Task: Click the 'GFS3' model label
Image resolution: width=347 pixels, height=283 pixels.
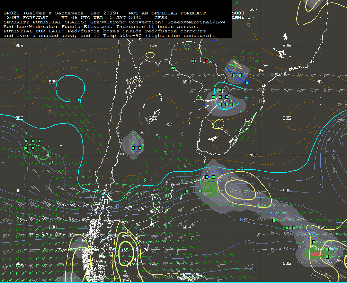Action: (x=161, y=18)
